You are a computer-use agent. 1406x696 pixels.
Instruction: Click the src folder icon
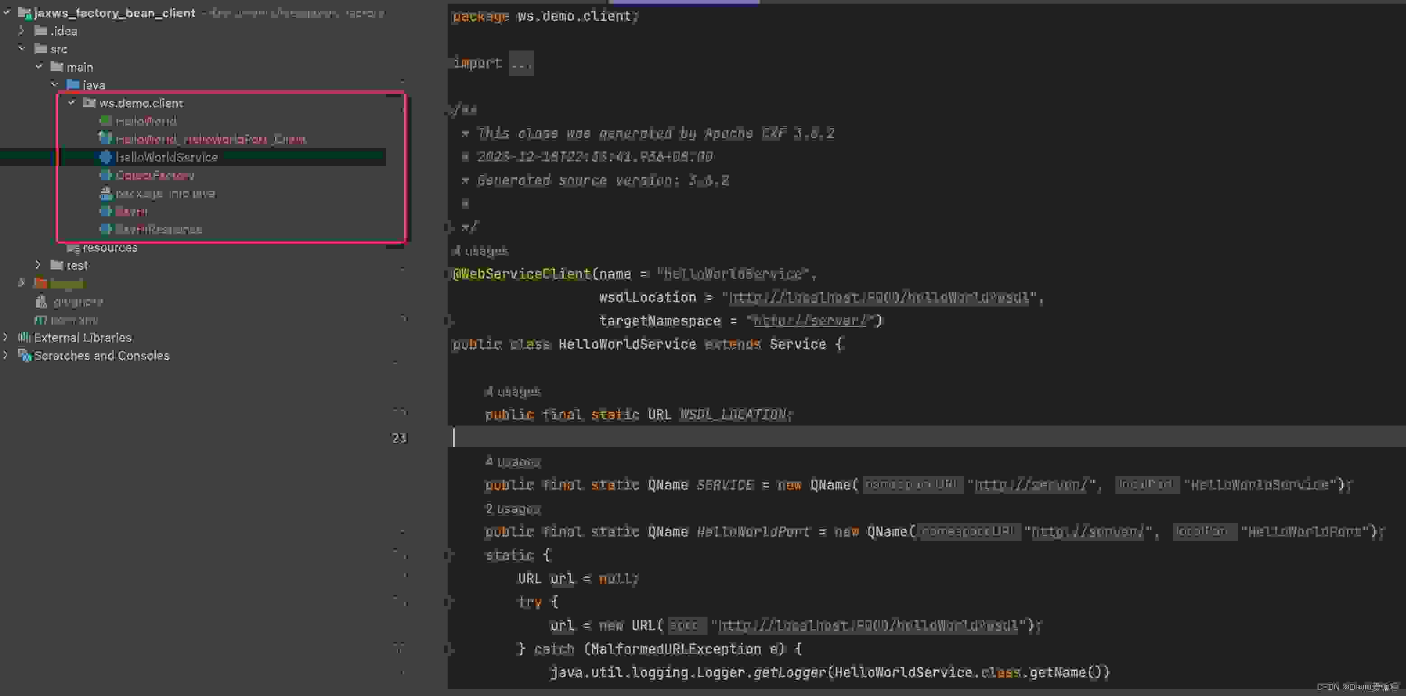41,49
